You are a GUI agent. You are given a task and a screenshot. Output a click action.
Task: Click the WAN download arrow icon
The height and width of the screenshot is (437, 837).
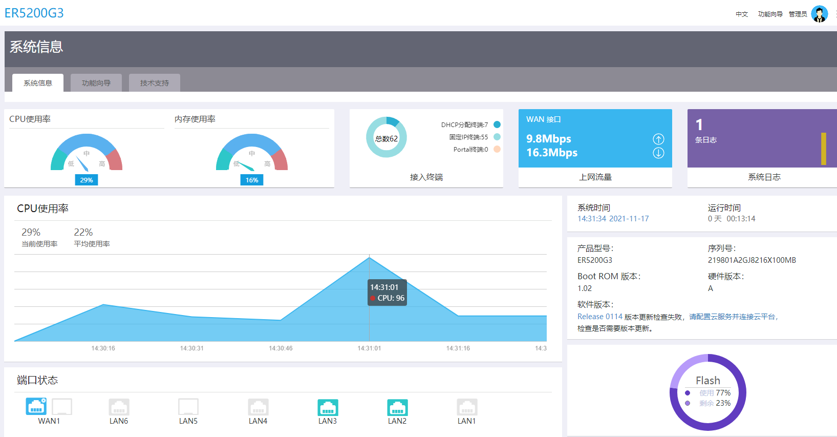point(658,153)
